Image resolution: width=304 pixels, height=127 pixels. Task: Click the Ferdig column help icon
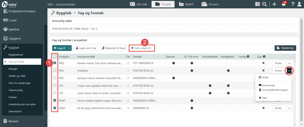[x=248, y=57]
